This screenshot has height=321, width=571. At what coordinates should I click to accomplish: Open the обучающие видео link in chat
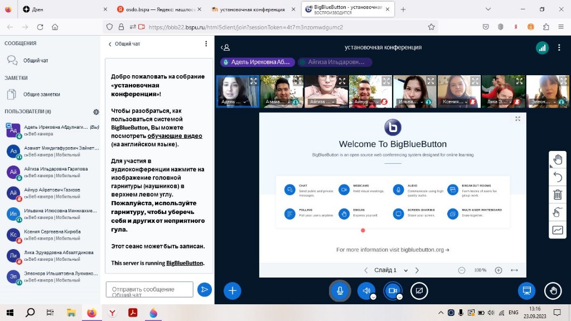coord(175,135)
